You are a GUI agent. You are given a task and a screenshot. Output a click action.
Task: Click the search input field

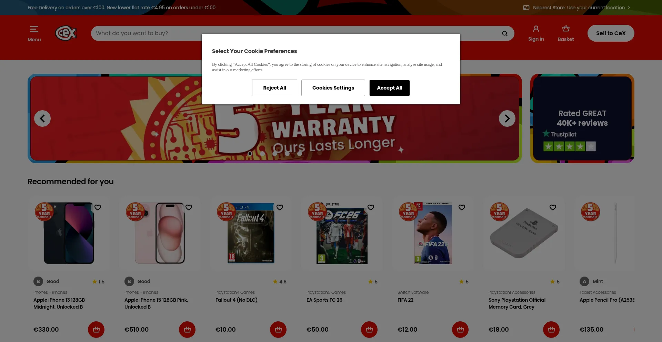point(297,33)
